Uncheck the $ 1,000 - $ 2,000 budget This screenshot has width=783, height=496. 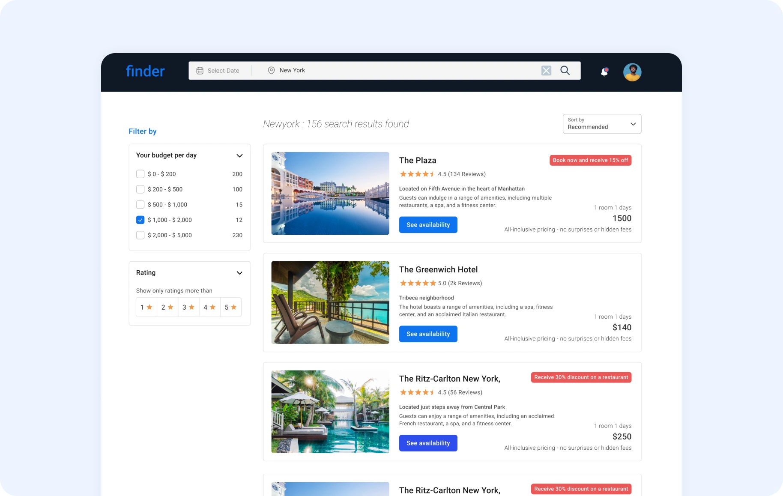140,220
